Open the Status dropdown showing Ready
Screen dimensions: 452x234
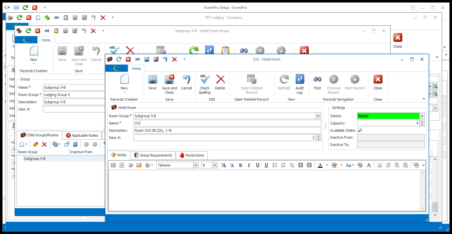(422, 116)
